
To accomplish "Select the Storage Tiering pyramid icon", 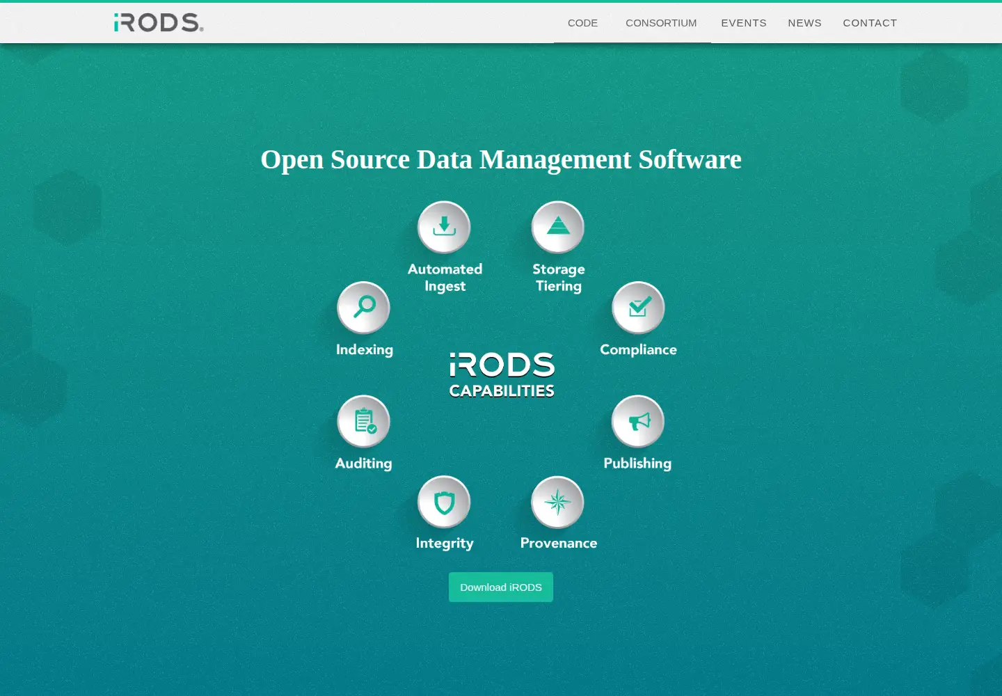I will point(558,227).
